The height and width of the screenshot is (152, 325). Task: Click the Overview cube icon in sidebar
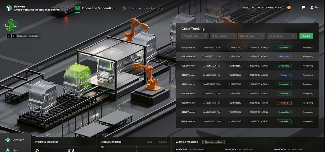[x=8, y=140]
